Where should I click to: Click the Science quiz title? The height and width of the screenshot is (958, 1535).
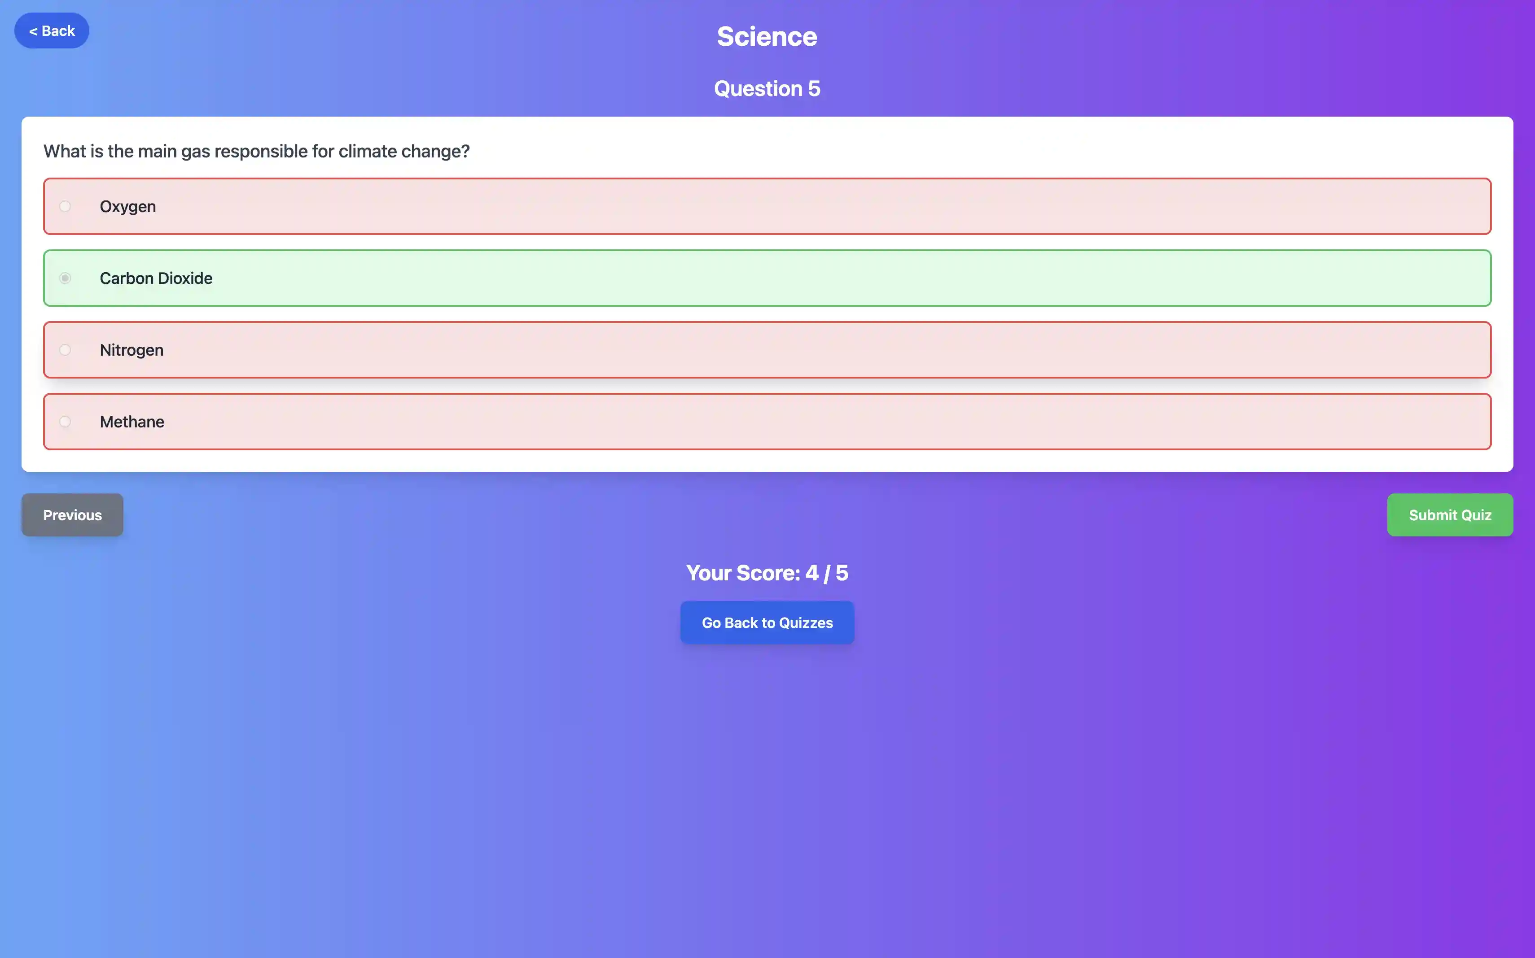tap(767, 36)
